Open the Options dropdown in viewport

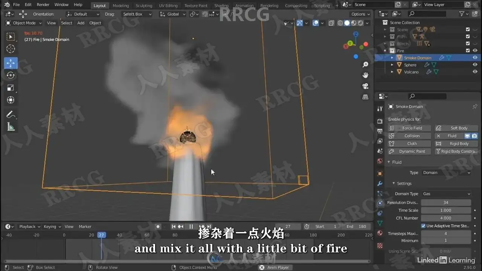(360, 14)
